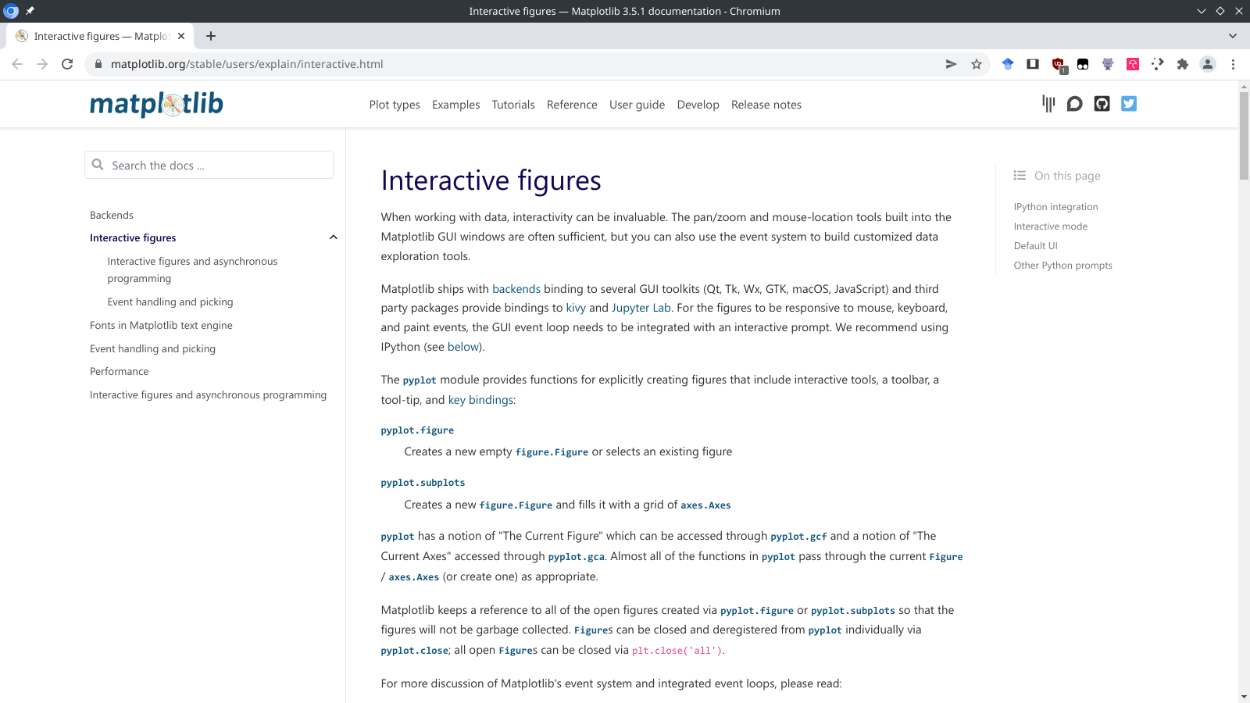Reload the page
This screenshot has height=703, width=1250.
(x=67, y=64)
